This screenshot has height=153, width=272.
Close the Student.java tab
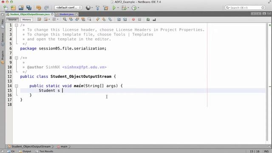coord(76,14)
